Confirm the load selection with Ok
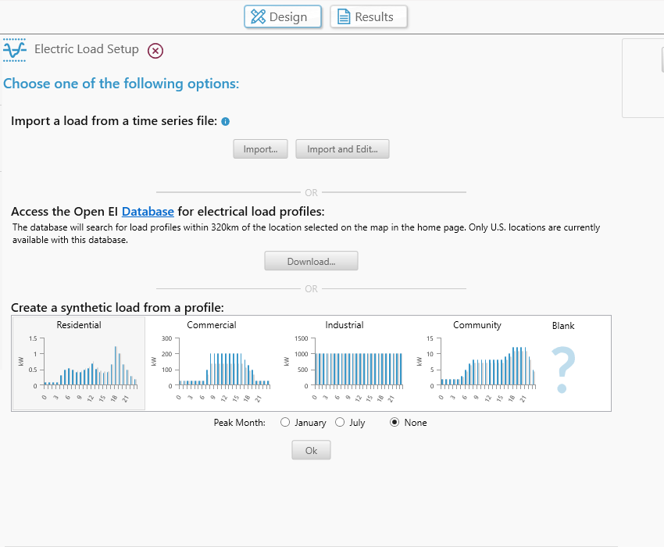The width and height of the screenshot is (664, 547). tap(311, 450)
